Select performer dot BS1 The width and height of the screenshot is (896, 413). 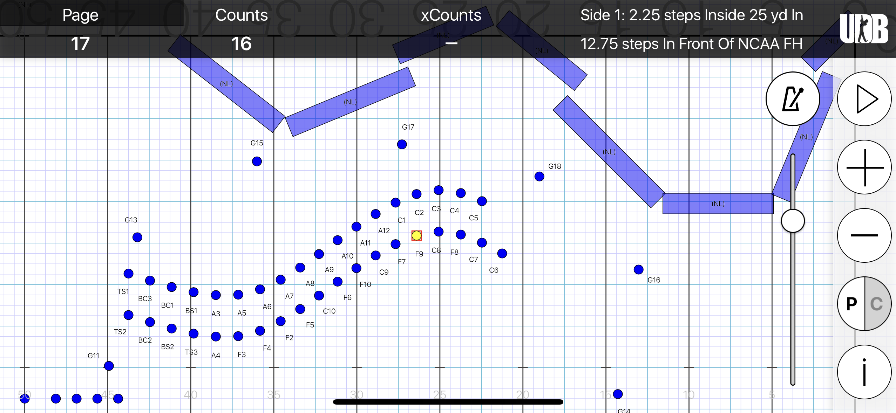(194, 292)
